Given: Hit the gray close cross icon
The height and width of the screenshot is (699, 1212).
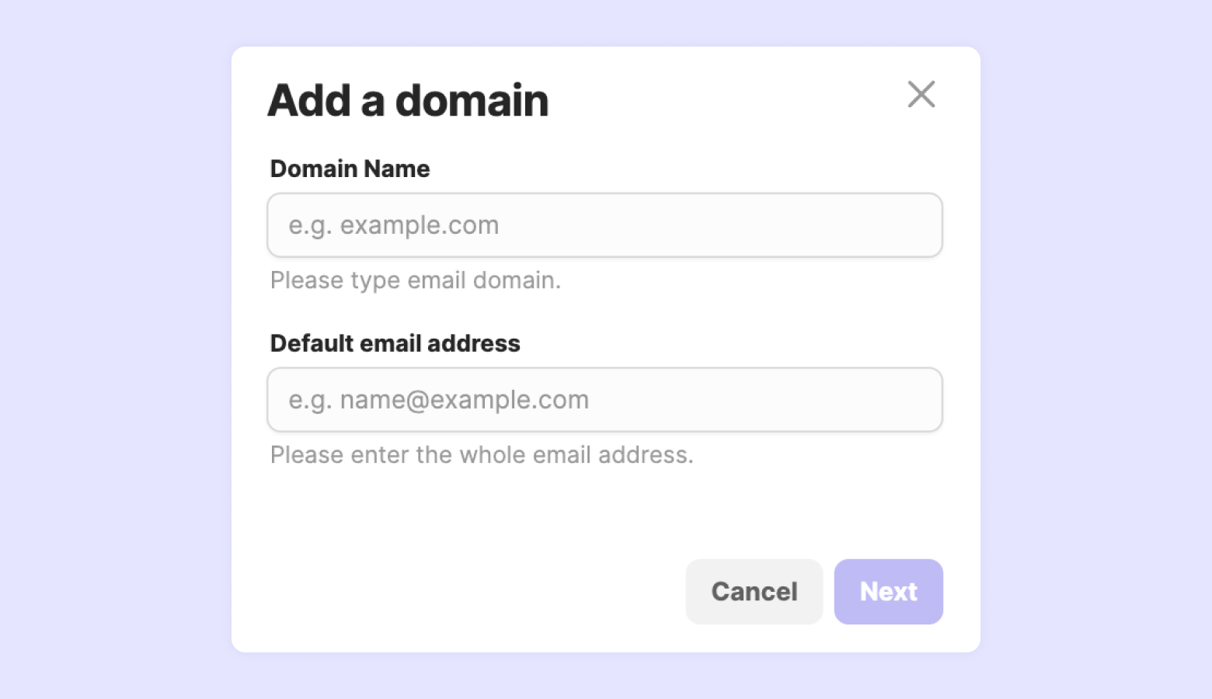Looking at the screenshot, I should click(921, 95).
